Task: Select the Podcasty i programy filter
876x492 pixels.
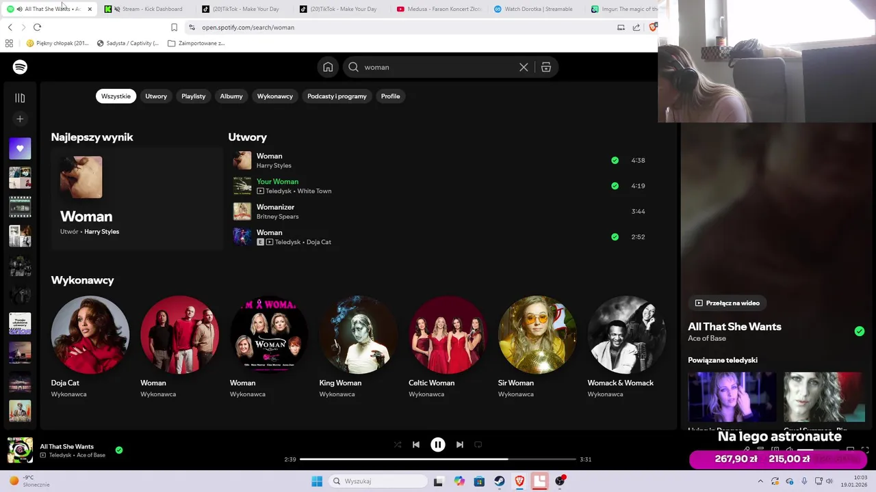Action: click(337, 96)
